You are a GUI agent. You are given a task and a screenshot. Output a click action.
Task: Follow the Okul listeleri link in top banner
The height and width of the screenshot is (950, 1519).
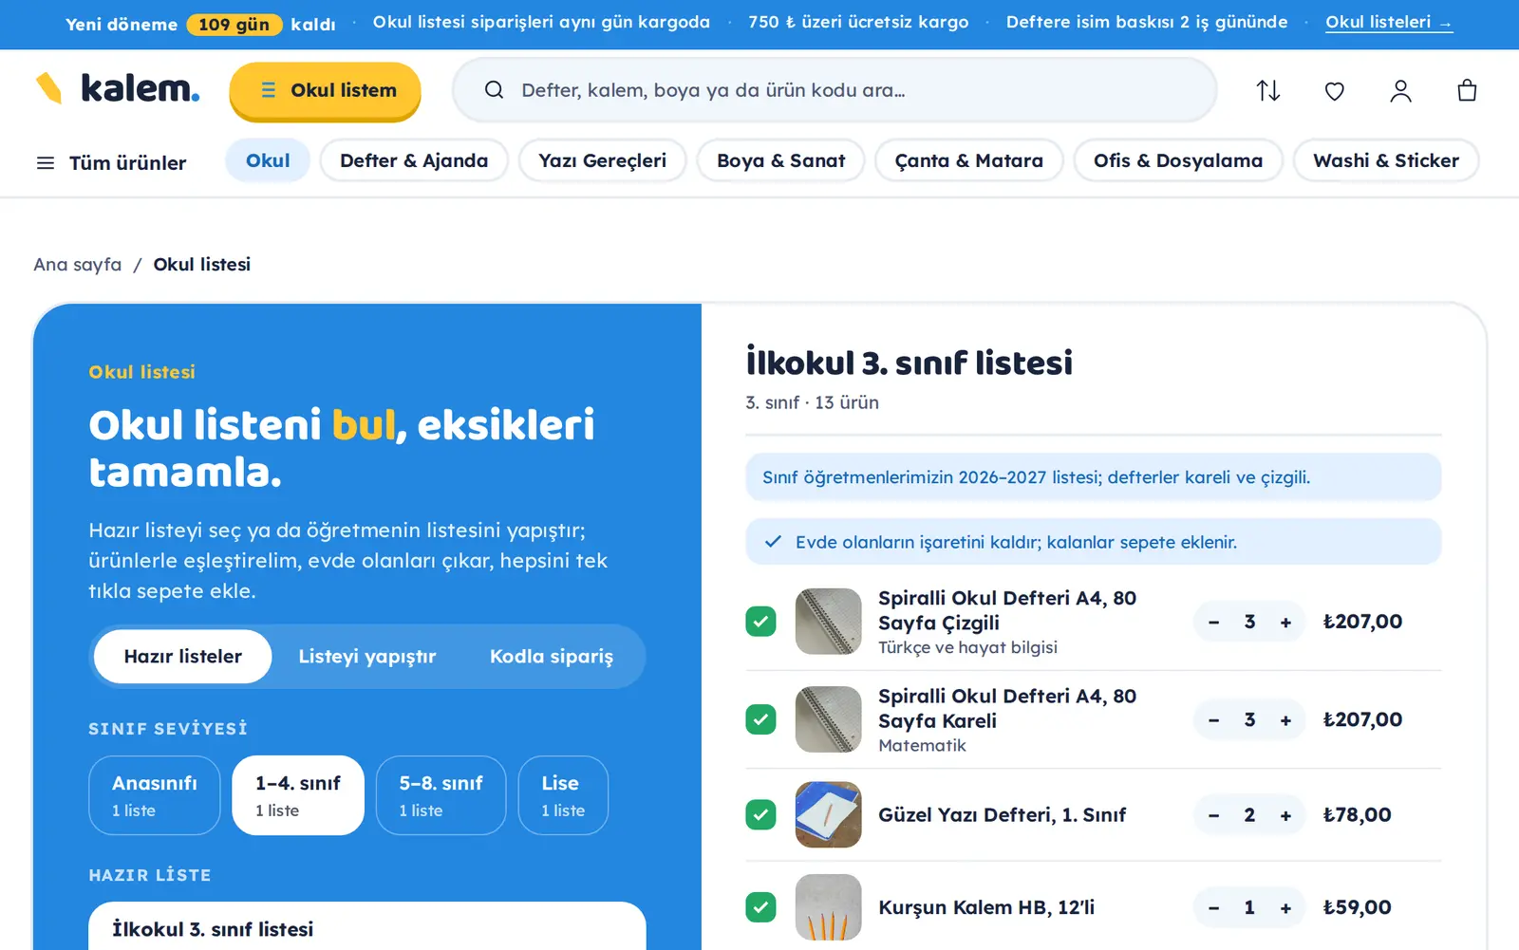1388,22
